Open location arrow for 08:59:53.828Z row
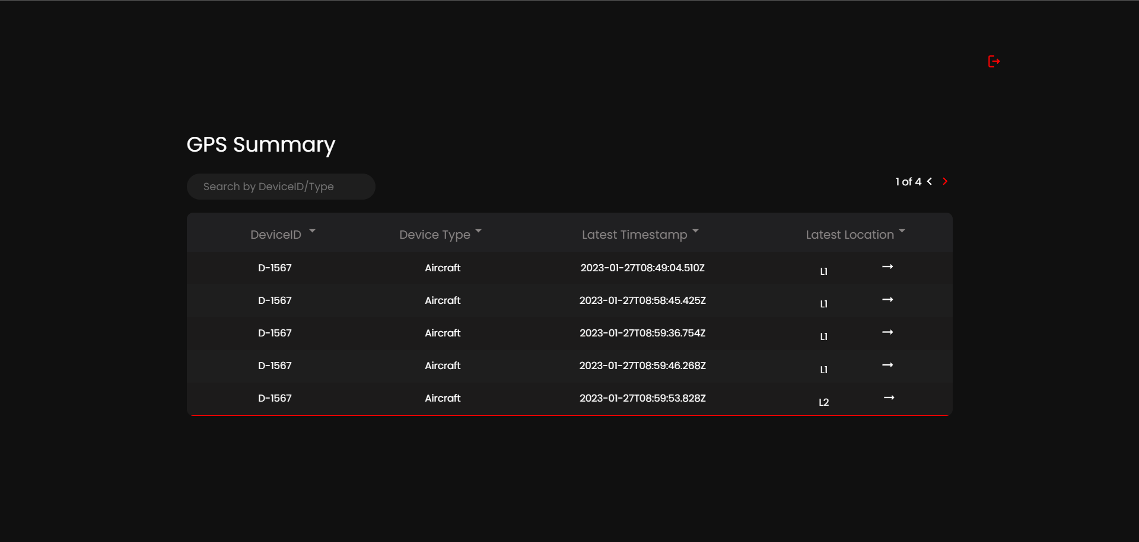The width and height of the screenshot is (1139, 542). click(889, 397)
